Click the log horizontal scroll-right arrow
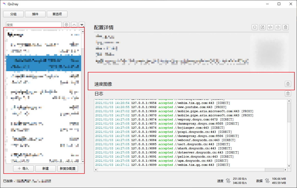Screen dimensions: 297x188 [x=285, y=170]
